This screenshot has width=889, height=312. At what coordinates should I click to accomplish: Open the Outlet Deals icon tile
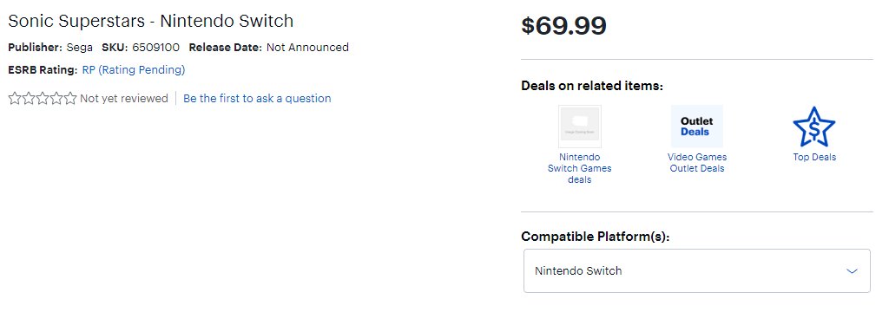(x=697, y=127)
